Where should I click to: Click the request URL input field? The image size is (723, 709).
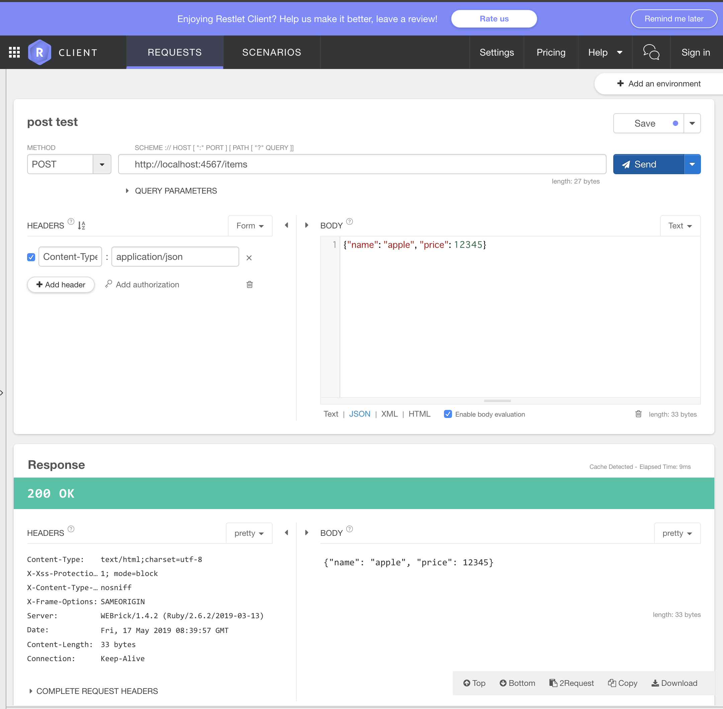(x=361, y=164)
